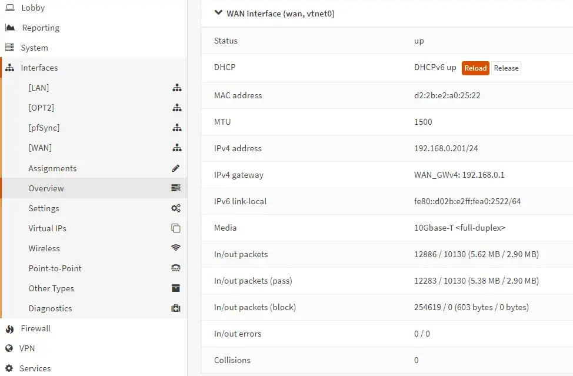This screenshot has height=376, width=573.
Task: Click the Point-to-Point phone icon
Action: point(176,268)
